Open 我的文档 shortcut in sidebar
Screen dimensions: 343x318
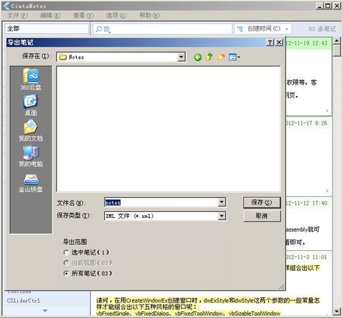click(31, 131)
